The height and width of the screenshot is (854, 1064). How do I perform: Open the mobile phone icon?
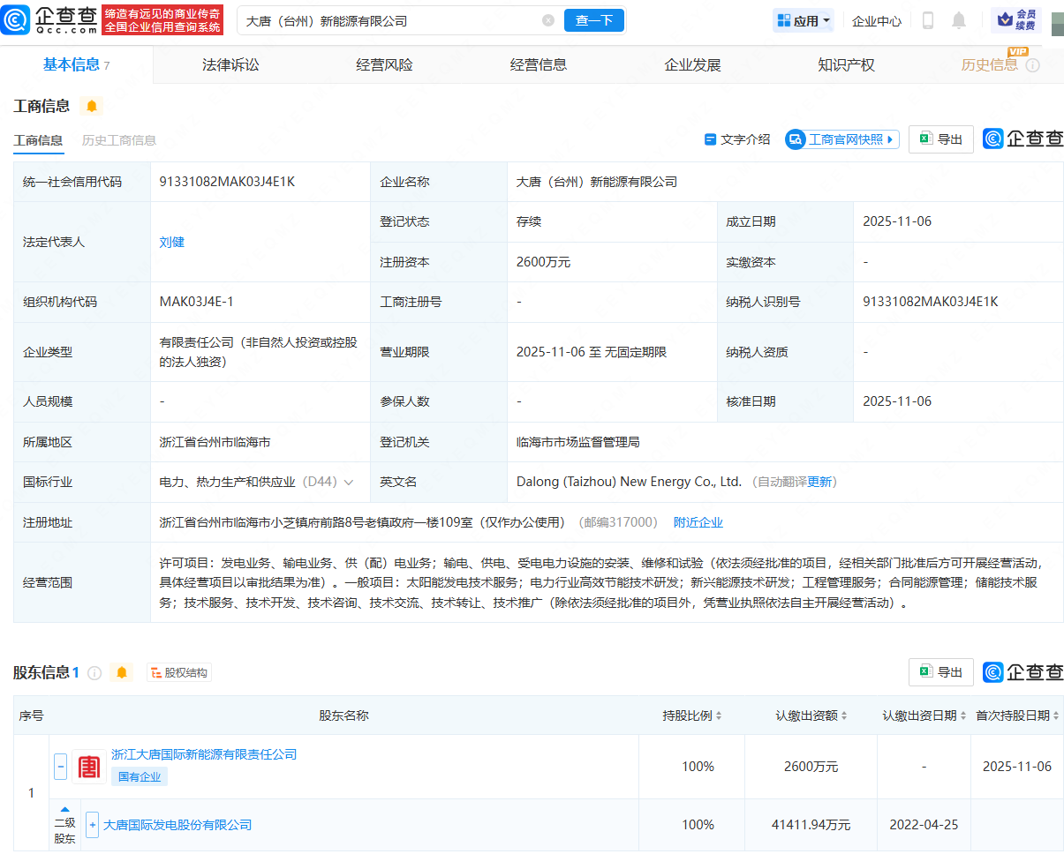pos(927,20)
